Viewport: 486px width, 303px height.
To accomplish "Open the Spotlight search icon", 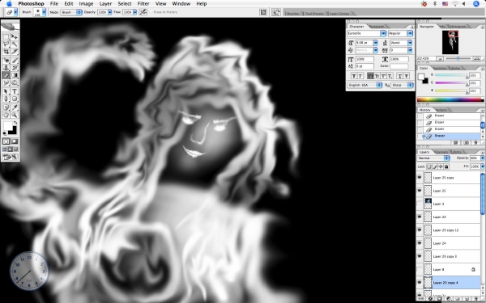I will click(x=476, y=4).
